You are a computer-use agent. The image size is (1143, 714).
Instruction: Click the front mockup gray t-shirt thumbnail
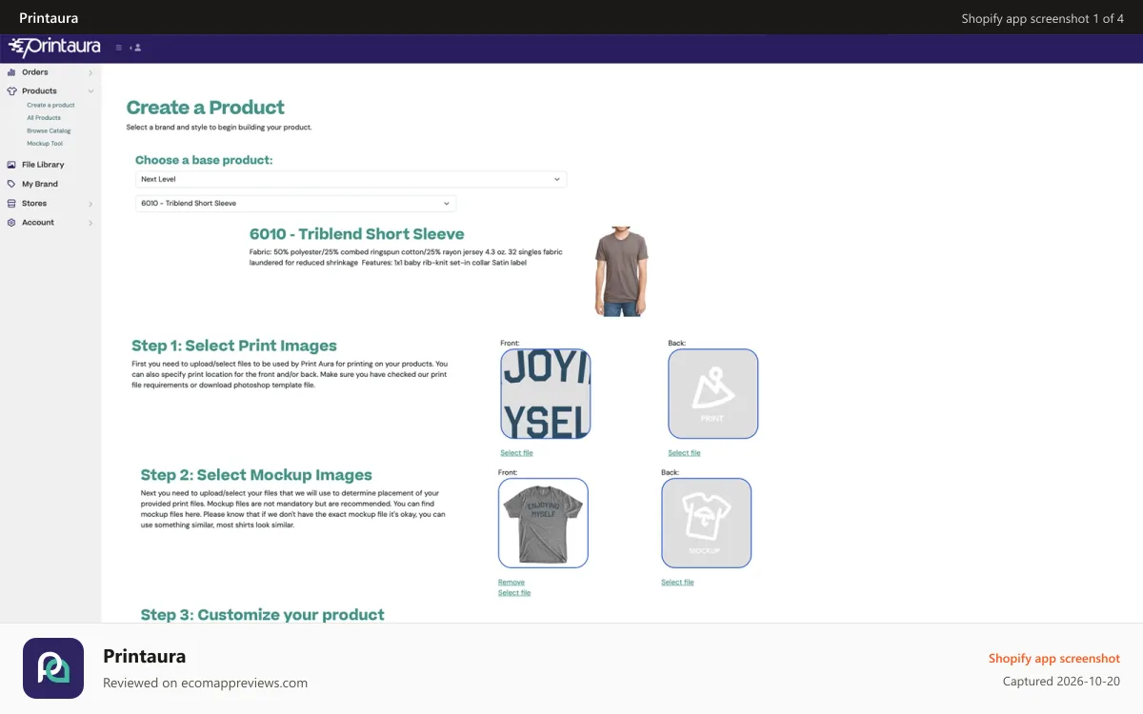(x=543, y=523)
